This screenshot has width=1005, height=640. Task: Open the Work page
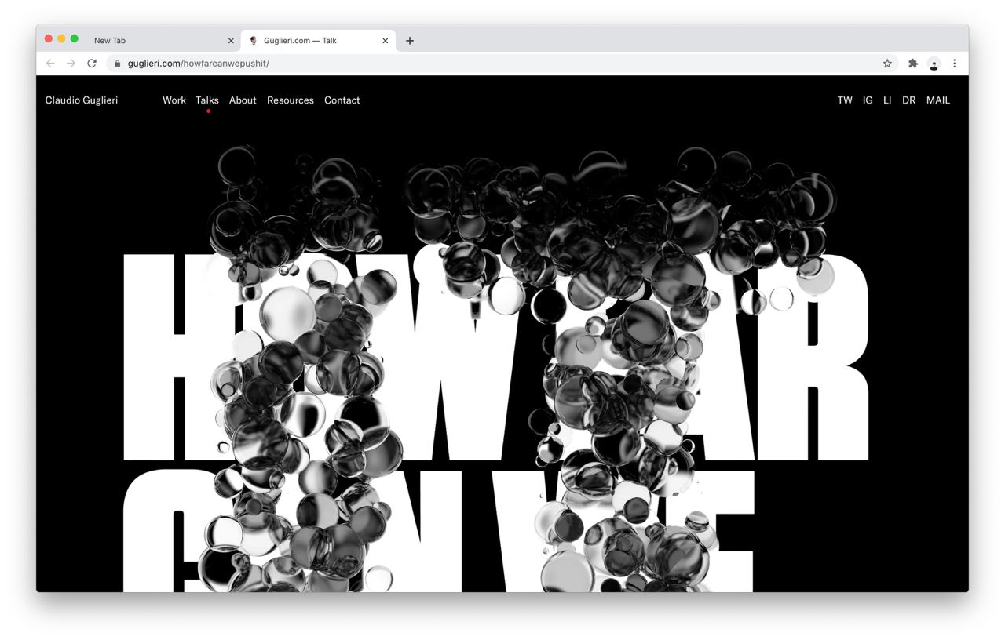coord(174,100)
